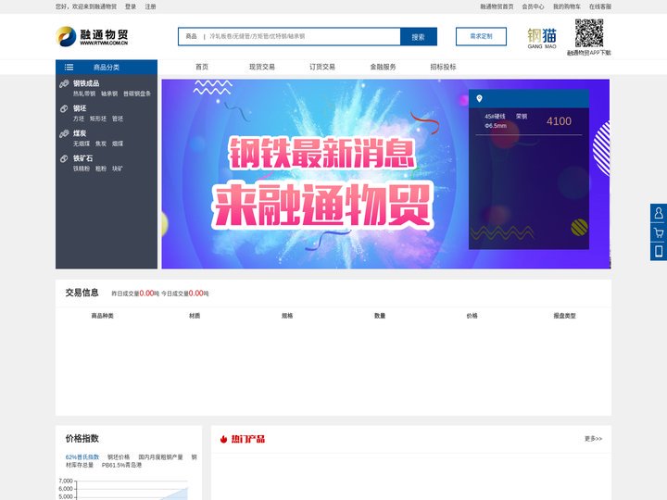The image size is (667, 500).
Task: Open 现货交易 navigation item
Action: pyautogui.click(x=262, y=68)
